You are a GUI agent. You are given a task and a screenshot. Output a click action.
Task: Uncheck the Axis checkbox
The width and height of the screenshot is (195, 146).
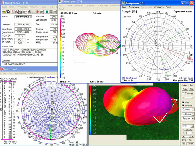coord(183,102)
